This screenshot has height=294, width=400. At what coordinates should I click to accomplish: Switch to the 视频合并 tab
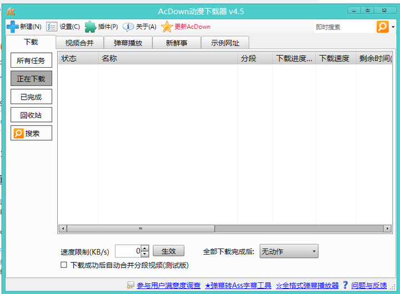(79, 43)
